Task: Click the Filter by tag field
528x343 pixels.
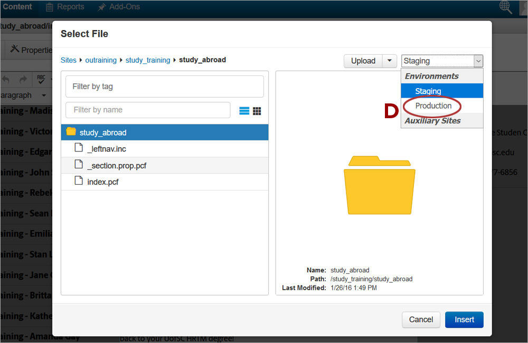Action: (165, 87)
